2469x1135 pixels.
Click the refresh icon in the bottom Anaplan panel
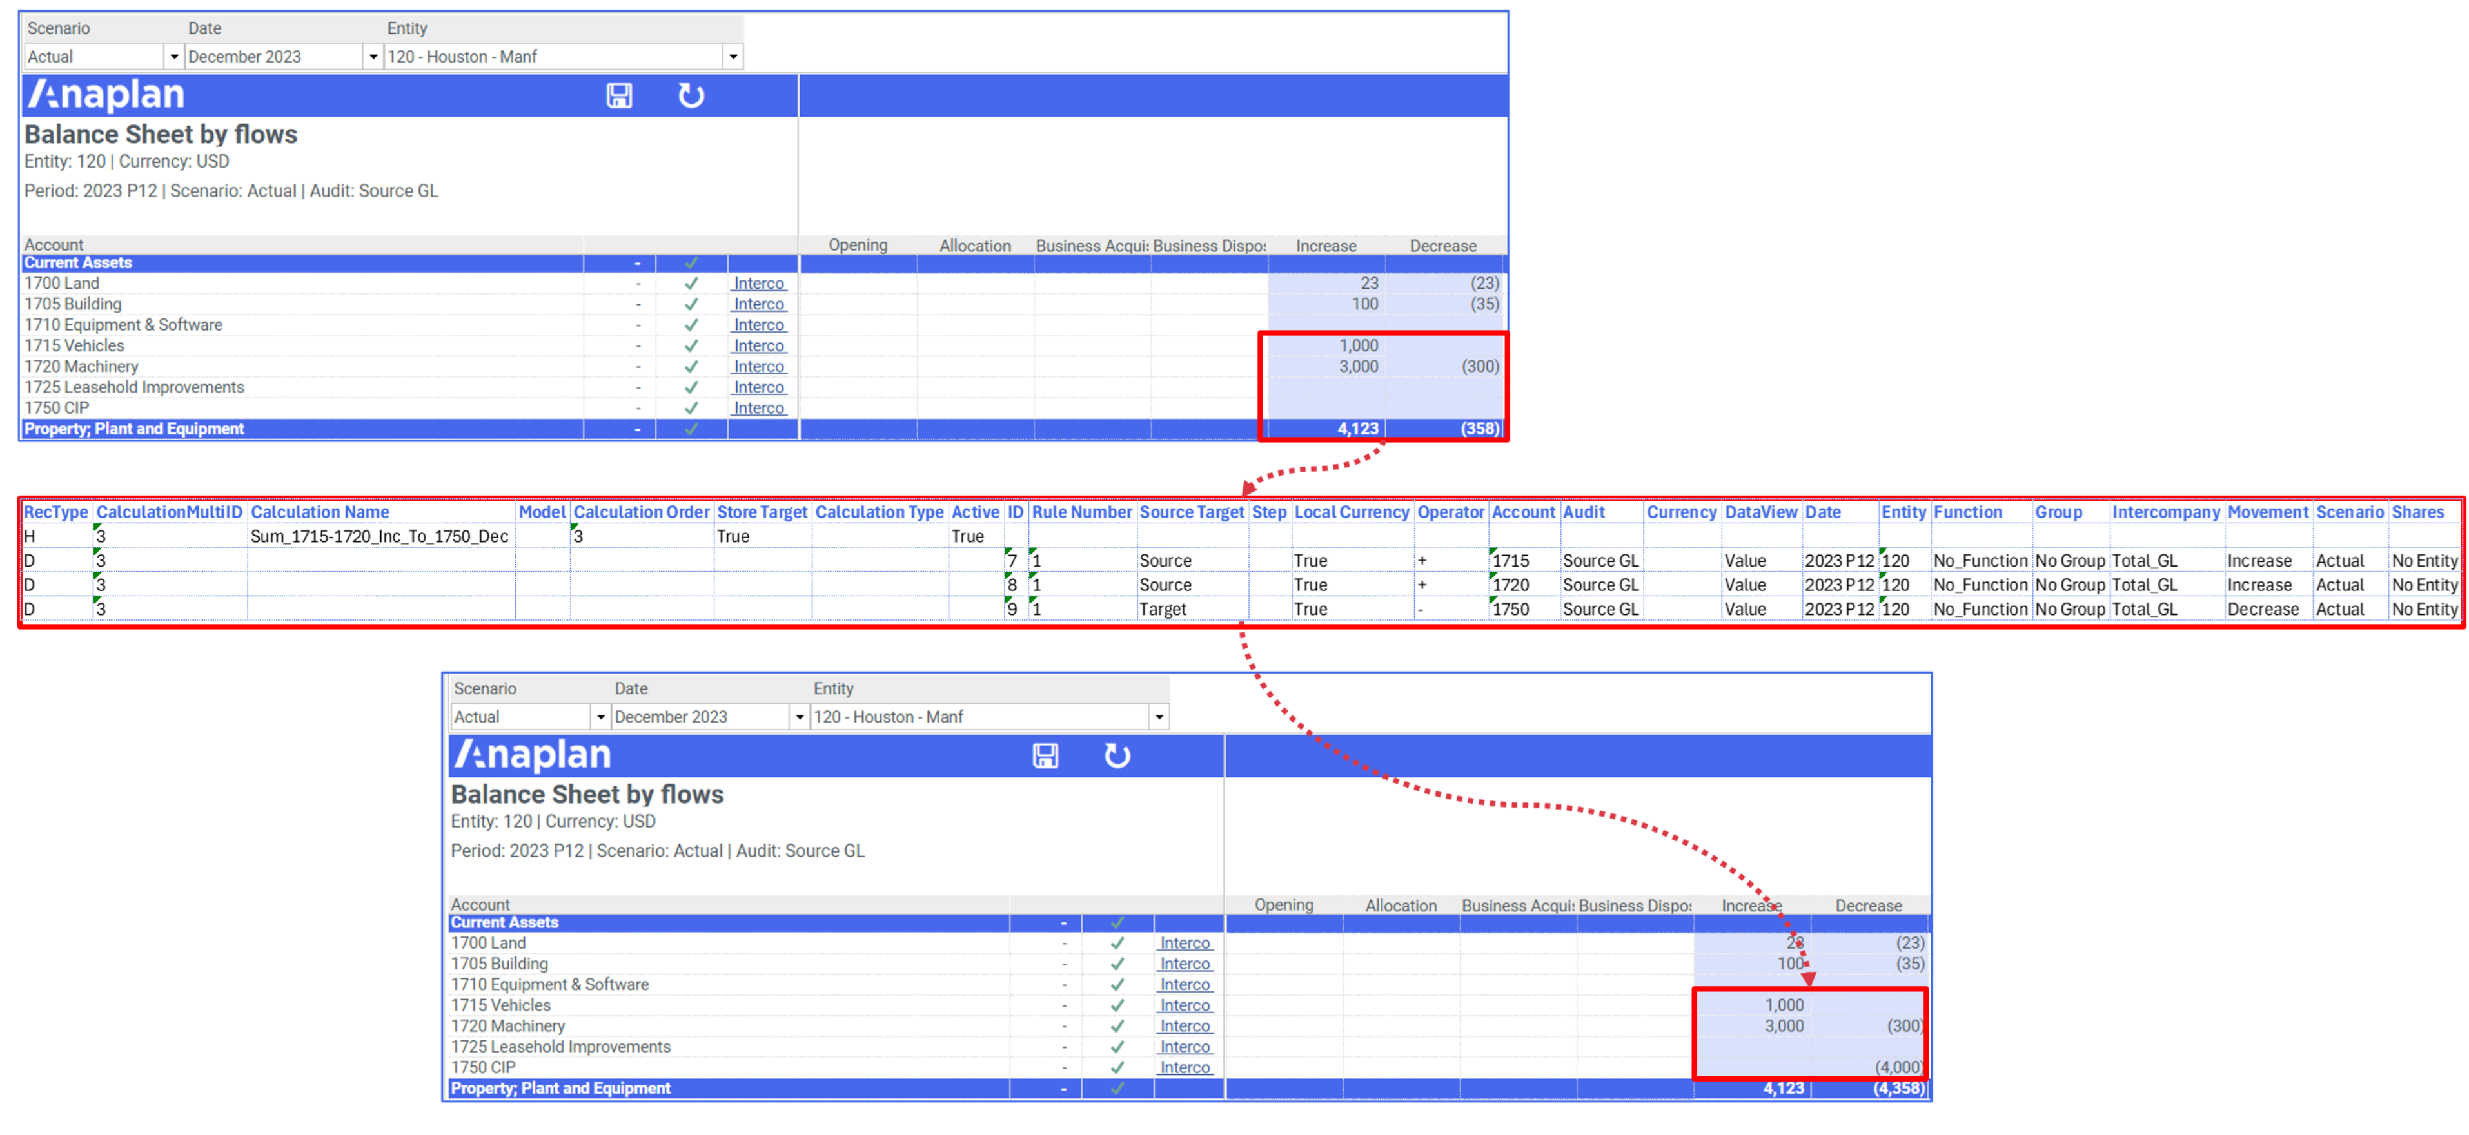click(x=1117, y=756)
